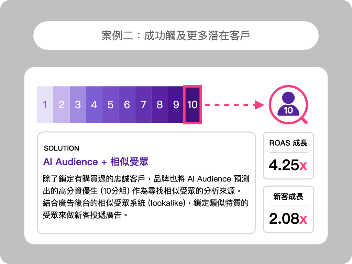
Task: Choose score segment 8 on the scale
Action: tap(159, 104)
